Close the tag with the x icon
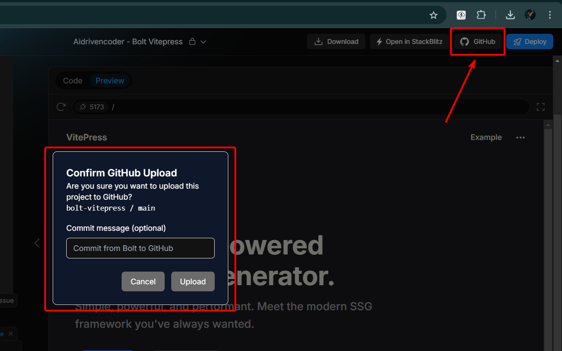 point(11,334)
